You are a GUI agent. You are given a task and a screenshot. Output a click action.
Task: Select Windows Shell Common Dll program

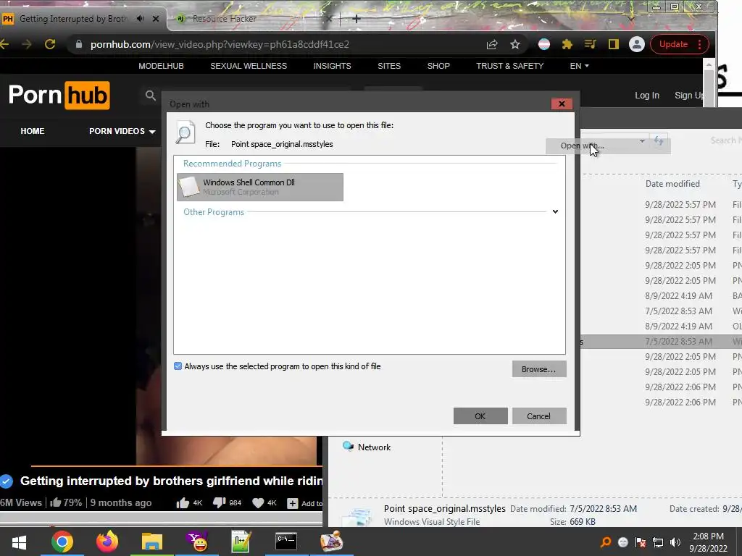click(260, 188)
